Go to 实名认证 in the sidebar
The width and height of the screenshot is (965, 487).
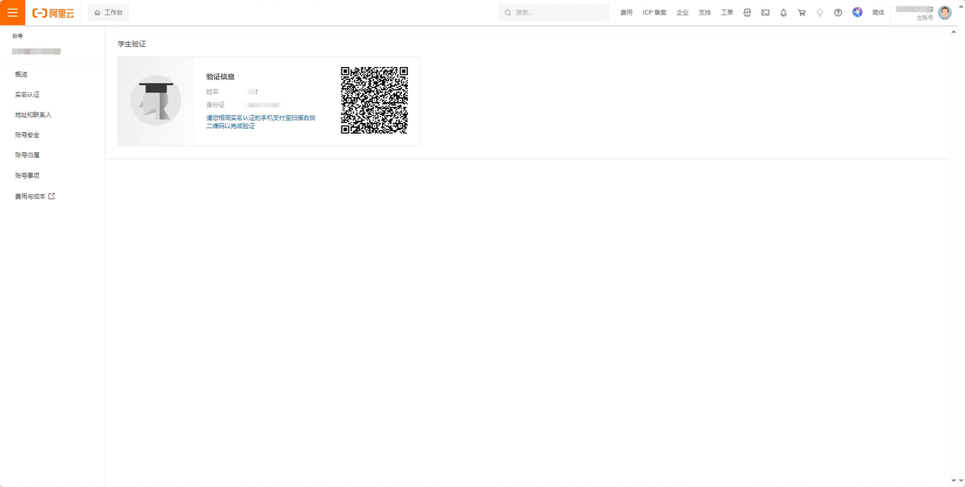(27, 95)
